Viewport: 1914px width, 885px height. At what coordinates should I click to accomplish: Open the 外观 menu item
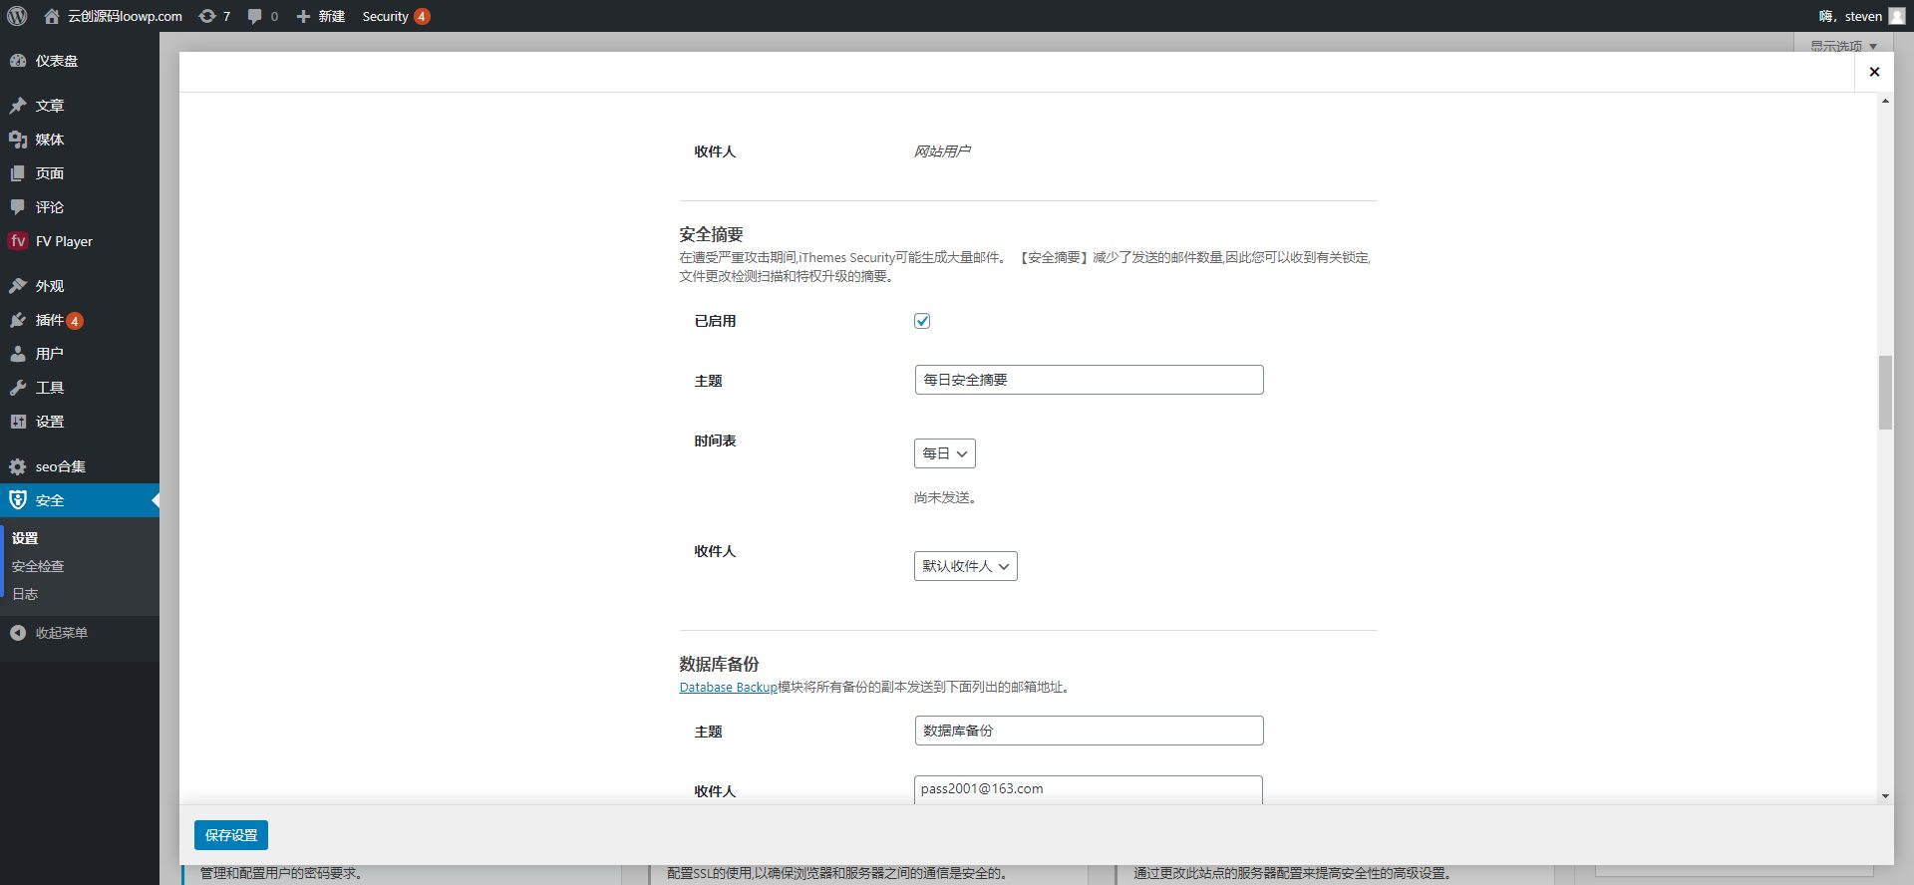pyautogui.click(x=80, y=286)
